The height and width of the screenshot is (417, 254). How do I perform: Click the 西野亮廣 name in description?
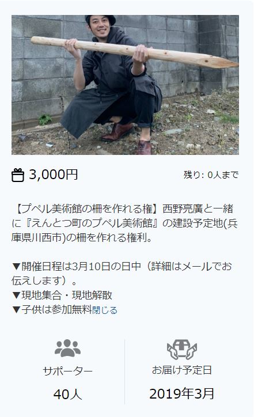(183, 208)
